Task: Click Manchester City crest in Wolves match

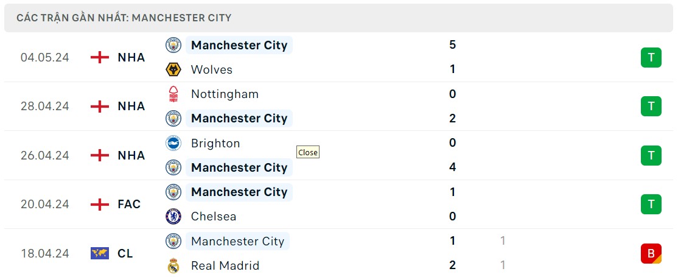Action: pyautogui.click(x=173, y=45)
